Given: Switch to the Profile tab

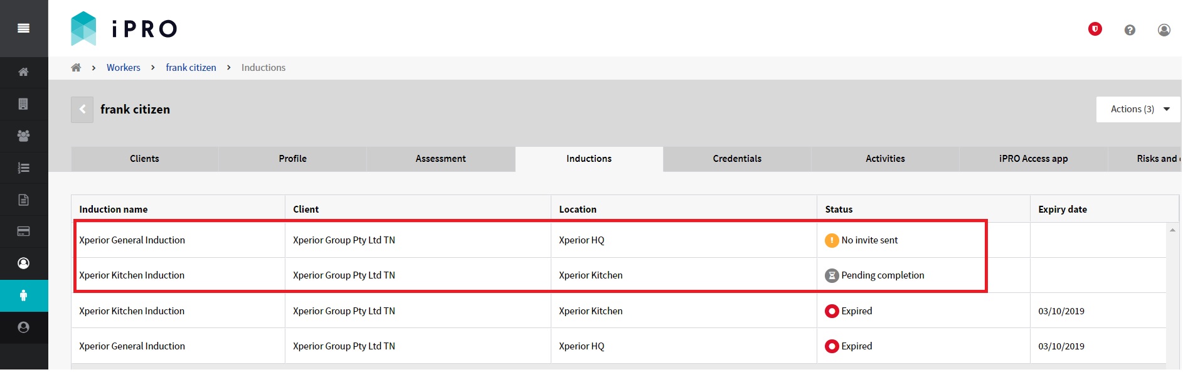Looking at the screenshot, I should (293, 159).
